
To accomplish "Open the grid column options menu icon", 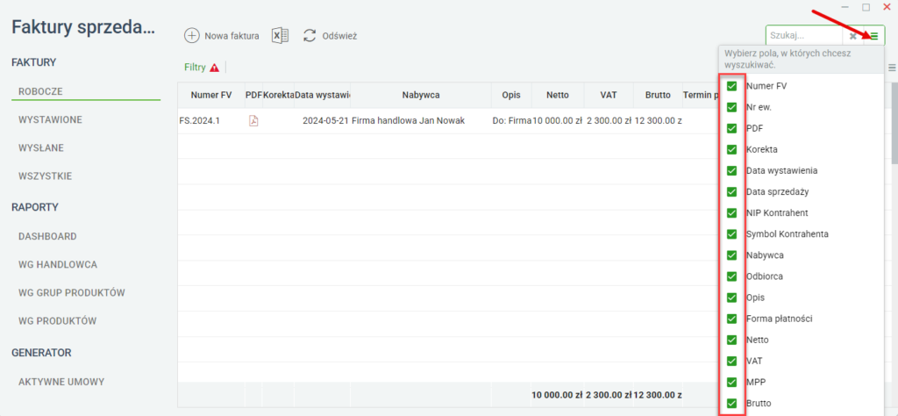I will [892, 68].
